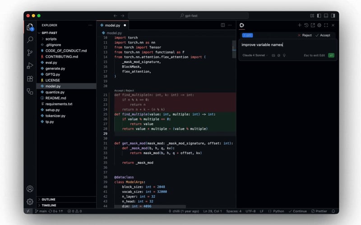Image resolution: width=361 pixels, height=225 pixels.
Task: Open the main branch selector in status bar
Action: tap(41, 211)
